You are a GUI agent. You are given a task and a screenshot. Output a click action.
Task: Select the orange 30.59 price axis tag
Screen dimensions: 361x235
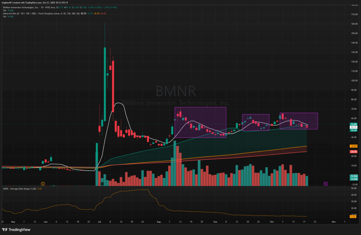click(x=354, y=146)
